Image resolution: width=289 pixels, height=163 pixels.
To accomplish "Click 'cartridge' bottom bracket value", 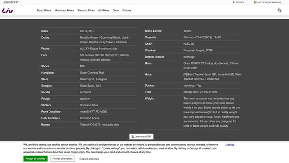I will click(189, 57).
